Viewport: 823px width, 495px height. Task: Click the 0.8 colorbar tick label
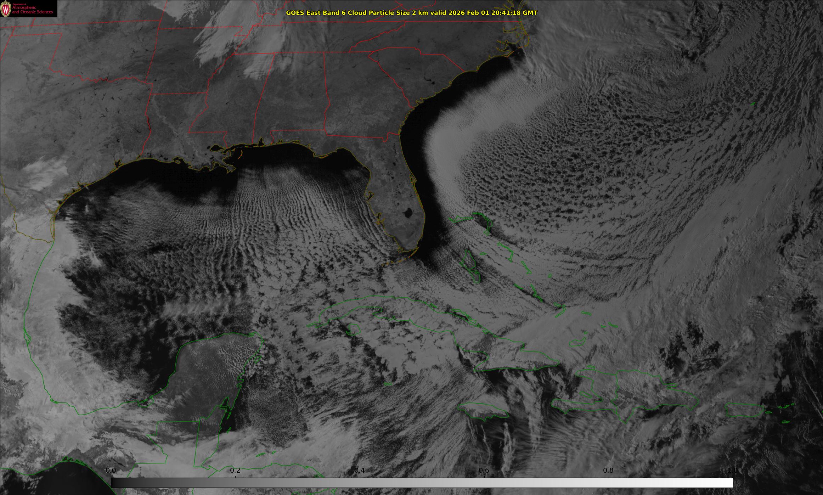608,470
